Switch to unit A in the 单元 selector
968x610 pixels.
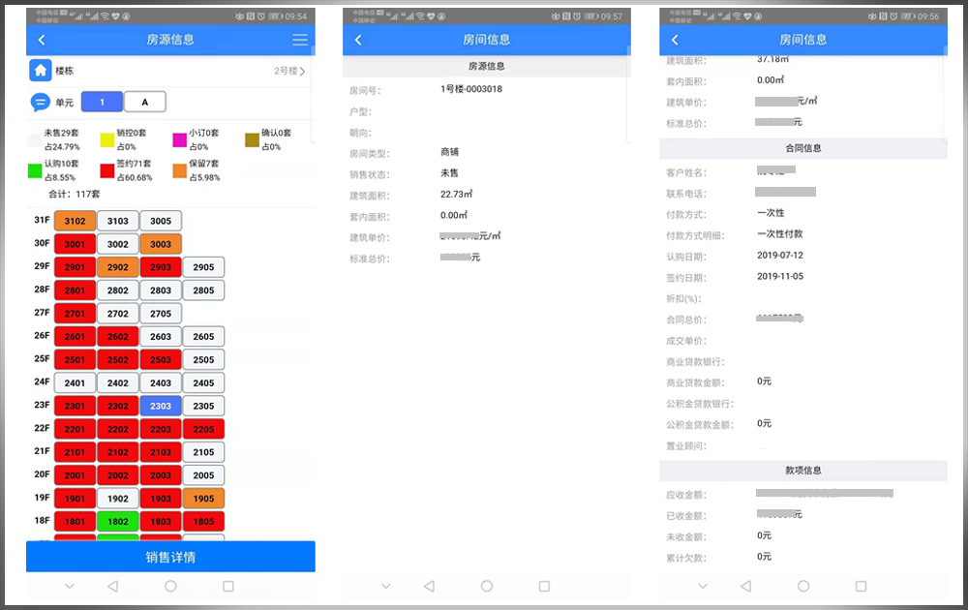pyautogui.click(x=145, y=102)
